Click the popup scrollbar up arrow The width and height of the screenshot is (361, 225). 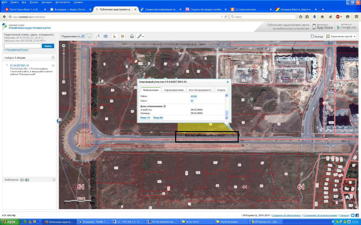227,95
